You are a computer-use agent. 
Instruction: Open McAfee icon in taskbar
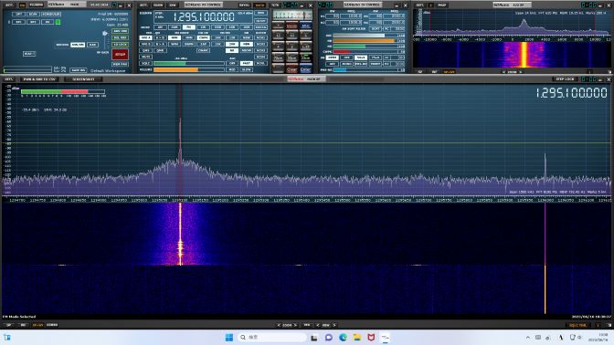tap(371, 337)
